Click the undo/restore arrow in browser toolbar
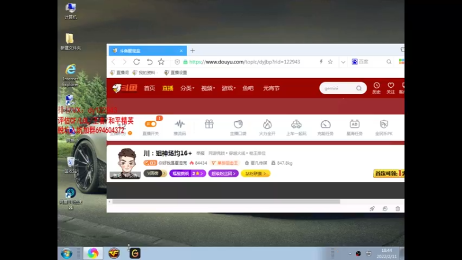This screenshot has height=260, width=462. click(x=150, y=62)
